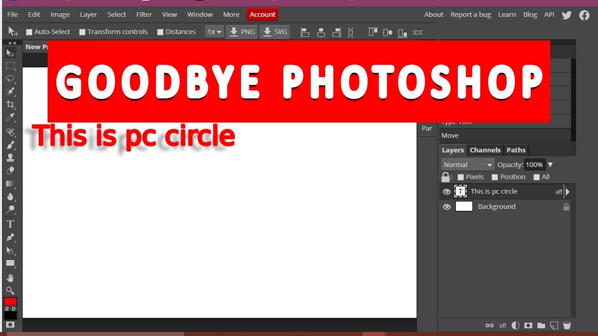The image size is (598, 336).
Task: Switch to the Paths tab
Action: [516, 150]
